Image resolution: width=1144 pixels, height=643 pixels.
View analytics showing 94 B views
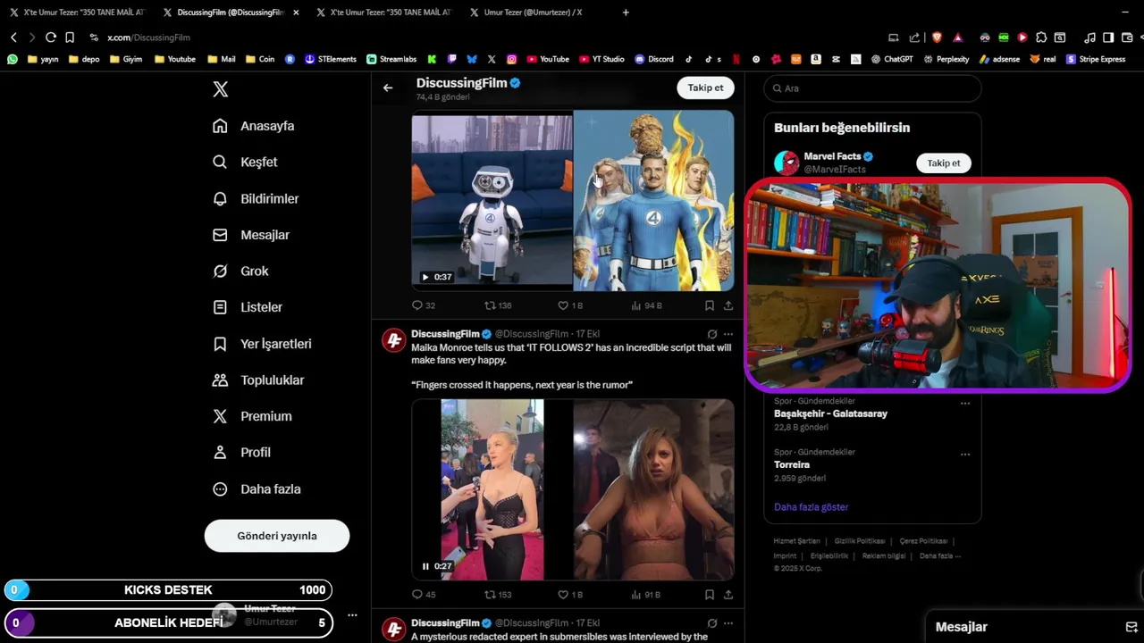click(x=646, y=305)
